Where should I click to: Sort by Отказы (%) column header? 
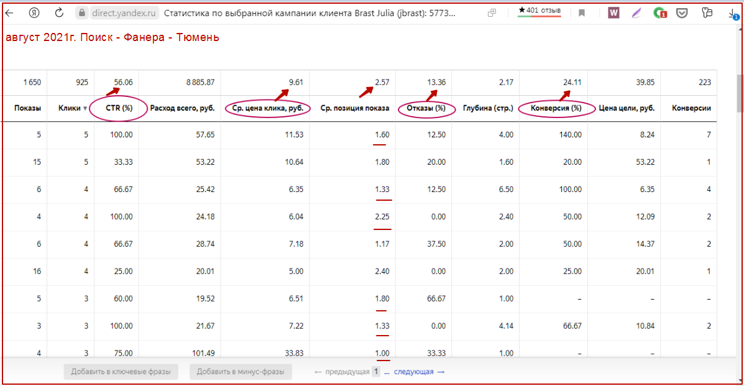[426, 108]
